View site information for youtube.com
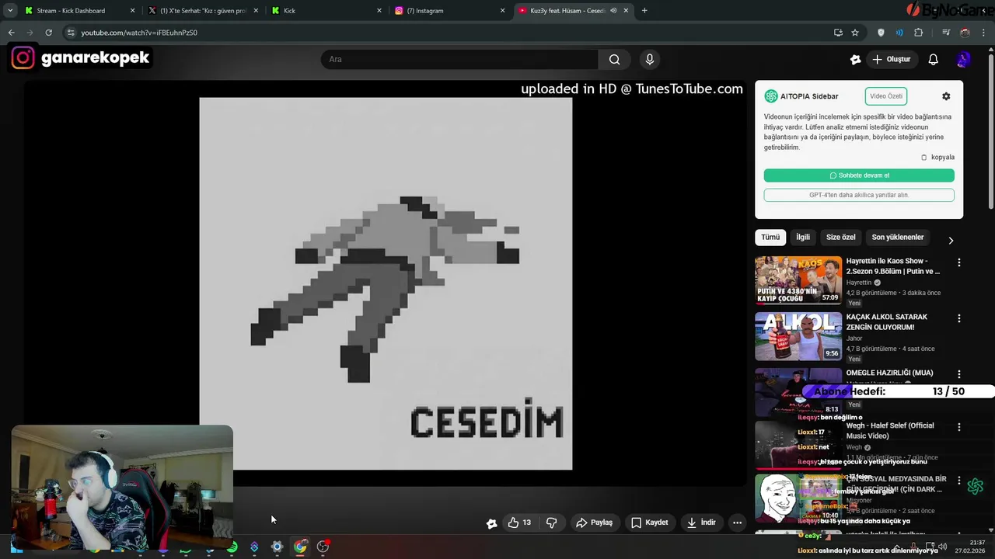This screenshot has height=559, width=995. pyautogui.click(x=71, y=33)
